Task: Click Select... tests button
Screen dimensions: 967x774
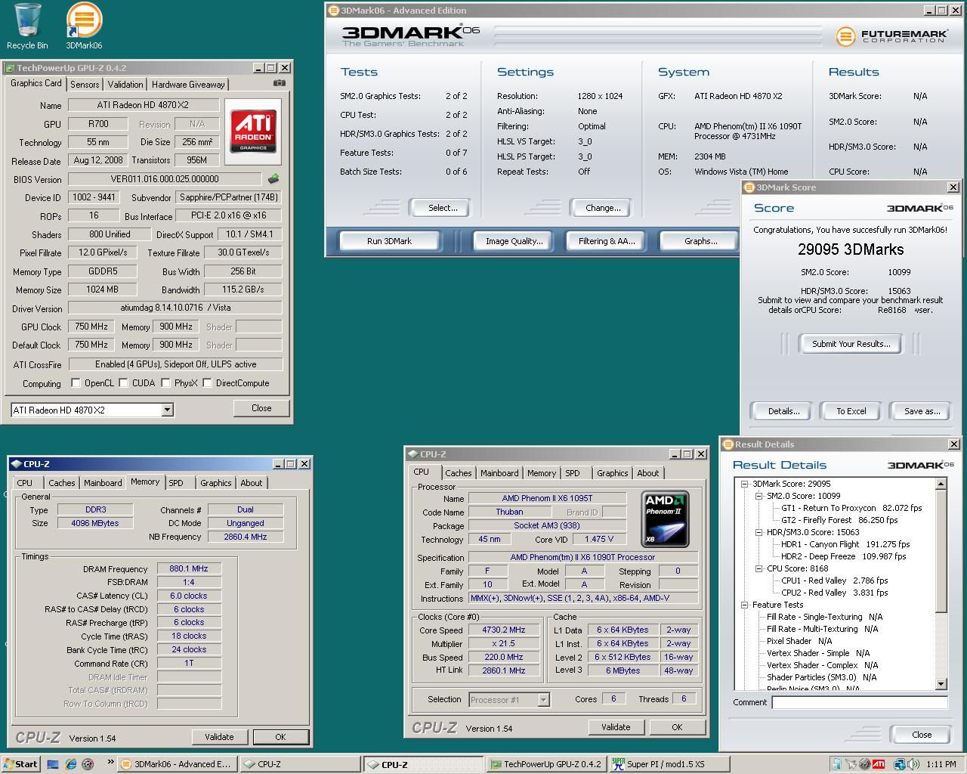Action: point(442,208)
